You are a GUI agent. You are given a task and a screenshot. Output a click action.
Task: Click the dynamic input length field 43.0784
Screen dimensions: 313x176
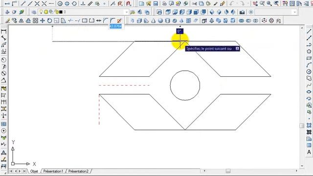[x=116, y=26]
